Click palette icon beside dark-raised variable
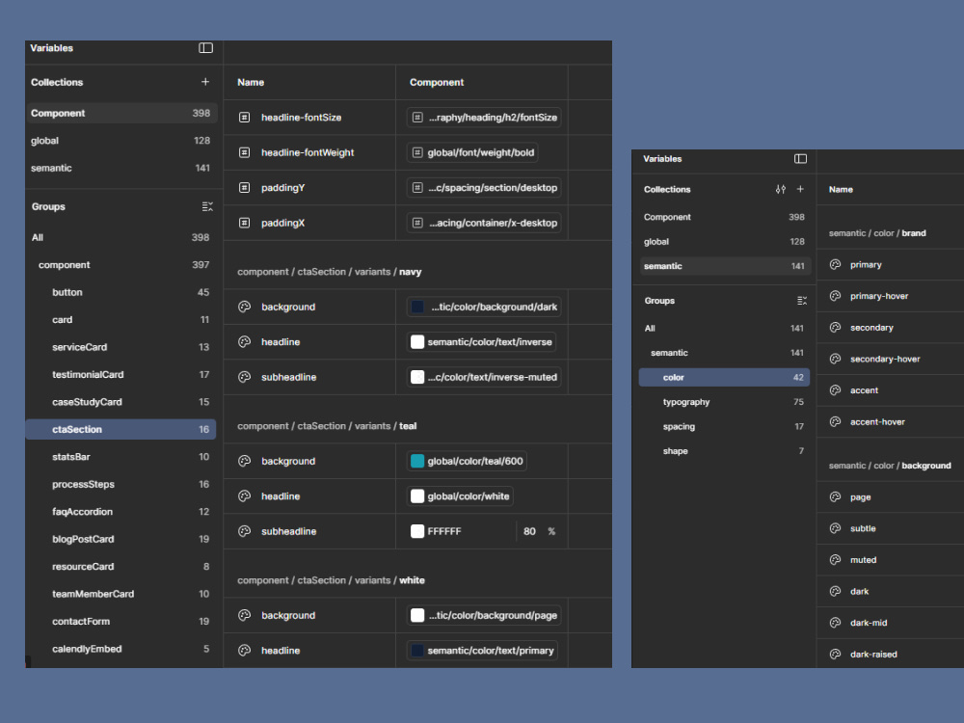The height and width of the screenshot is (723, 964). [x=835, y=655]
